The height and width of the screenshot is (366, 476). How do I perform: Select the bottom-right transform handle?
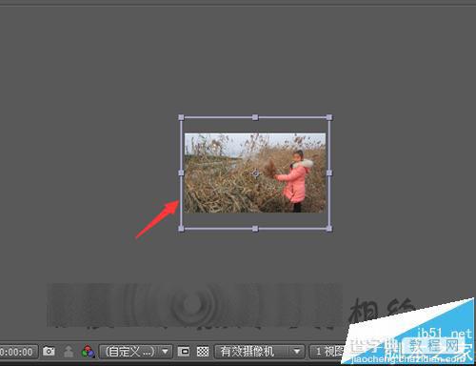(x=329, y=229)
